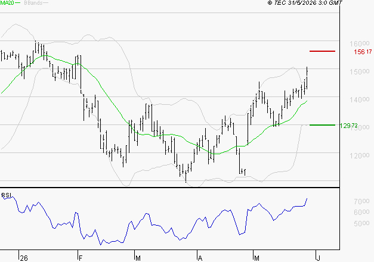Click the 160 price axis label
Image resolution: width=374 pixels, height=262 pixels.
click(x=360, y=43)
